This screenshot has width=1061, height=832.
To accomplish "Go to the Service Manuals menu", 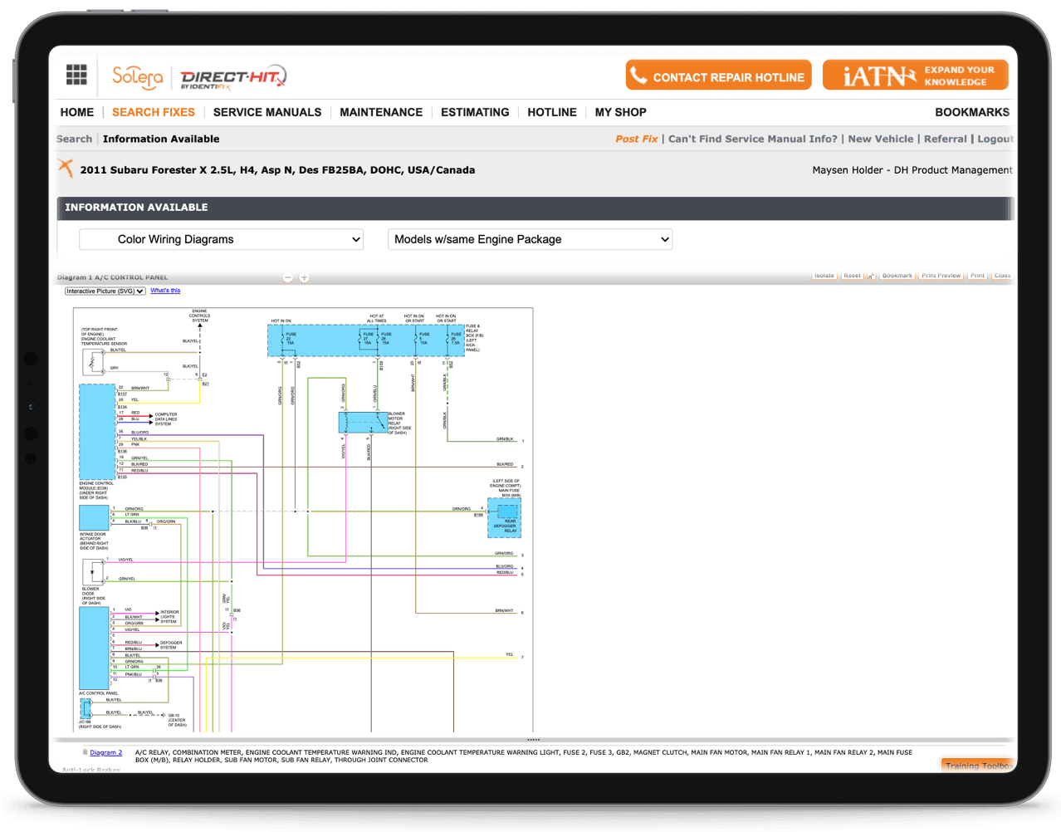I will pos(266,112).
